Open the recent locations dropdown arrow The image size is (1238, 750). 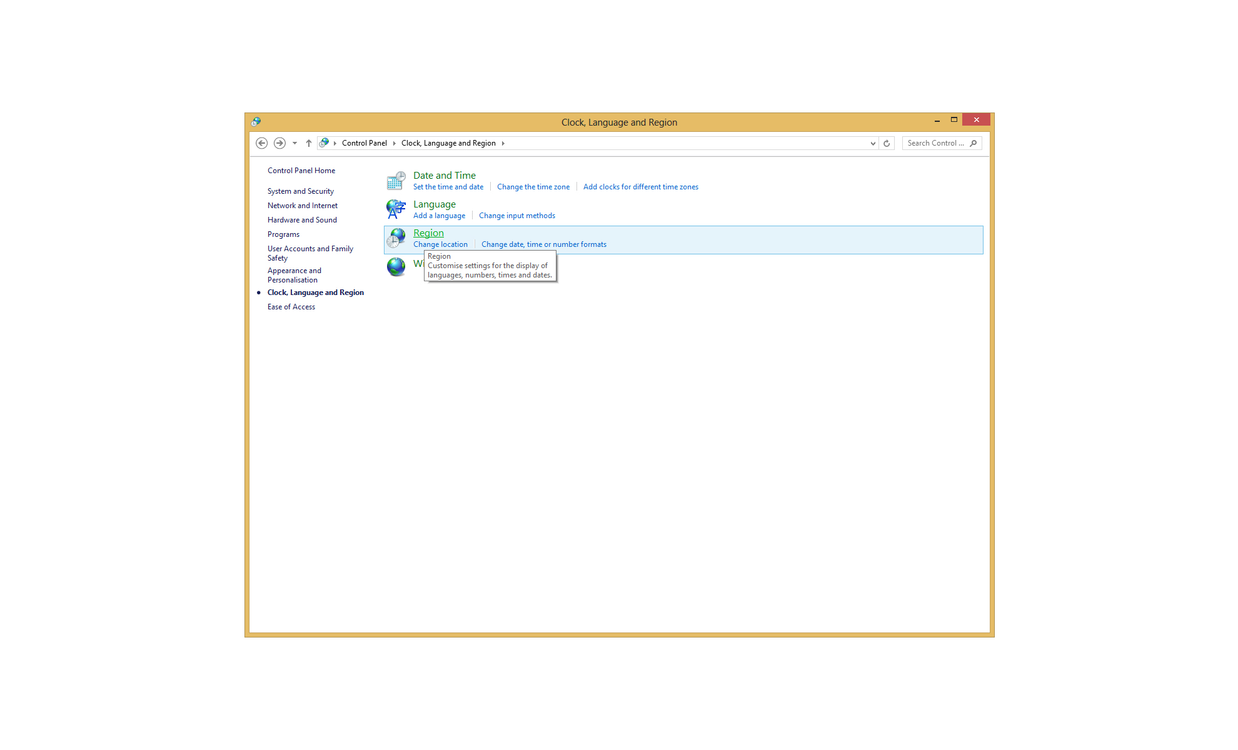click(x=294, y=143)
